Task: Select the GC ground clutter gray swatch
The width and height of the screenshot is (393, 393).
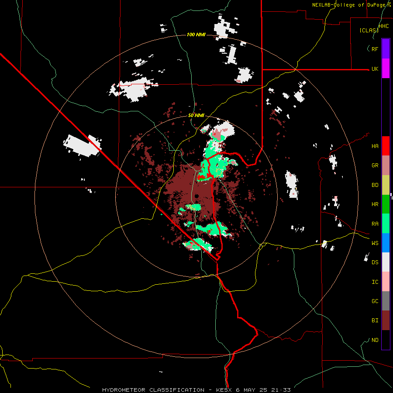Action: [x=386, y=301]
